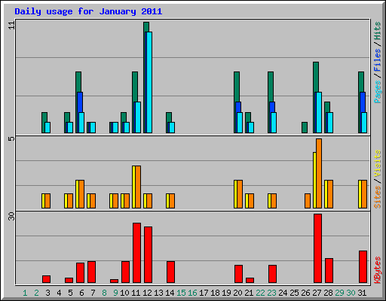Click the 'Sites' legend label

tap(377, 197)
